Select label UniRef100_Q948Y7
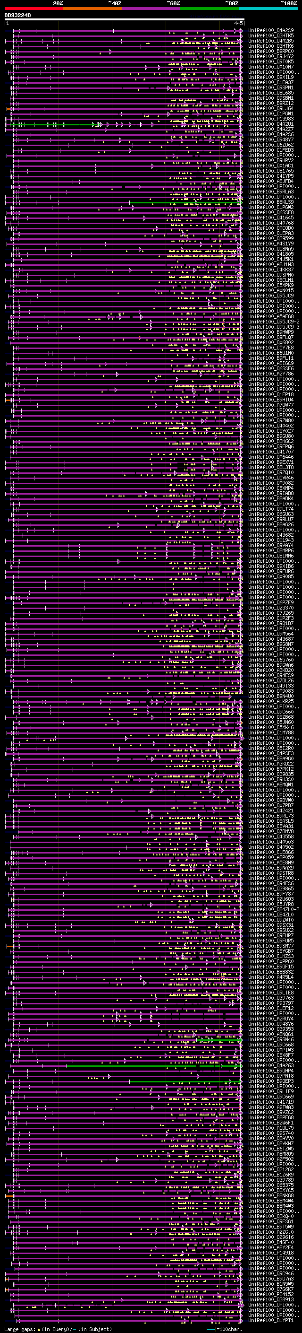 (271, 139)
